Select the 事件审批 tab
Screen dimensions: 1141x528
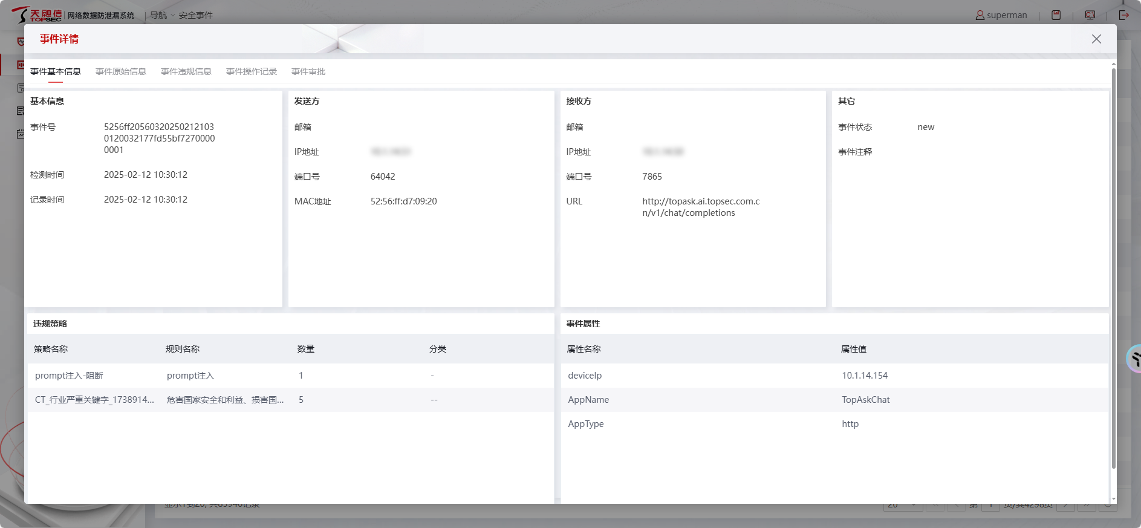click(308, 71)
